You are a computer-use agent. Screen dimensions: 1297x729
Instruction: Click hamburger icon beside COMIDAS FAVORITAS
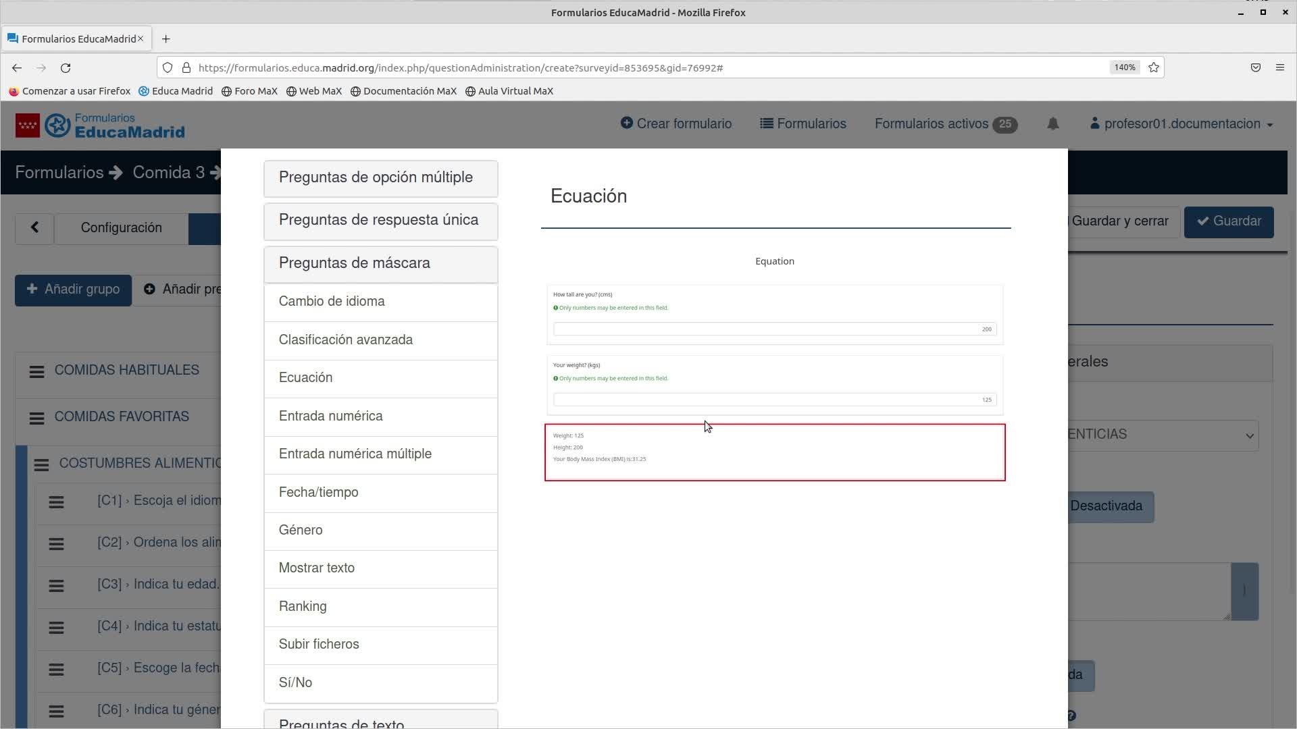pyautogui.click(x=36, y=418)
